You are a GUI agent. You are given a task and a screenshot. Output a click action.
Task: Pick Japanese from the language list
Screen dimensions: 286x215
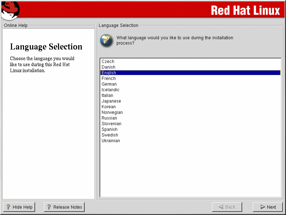coord(111,101)
